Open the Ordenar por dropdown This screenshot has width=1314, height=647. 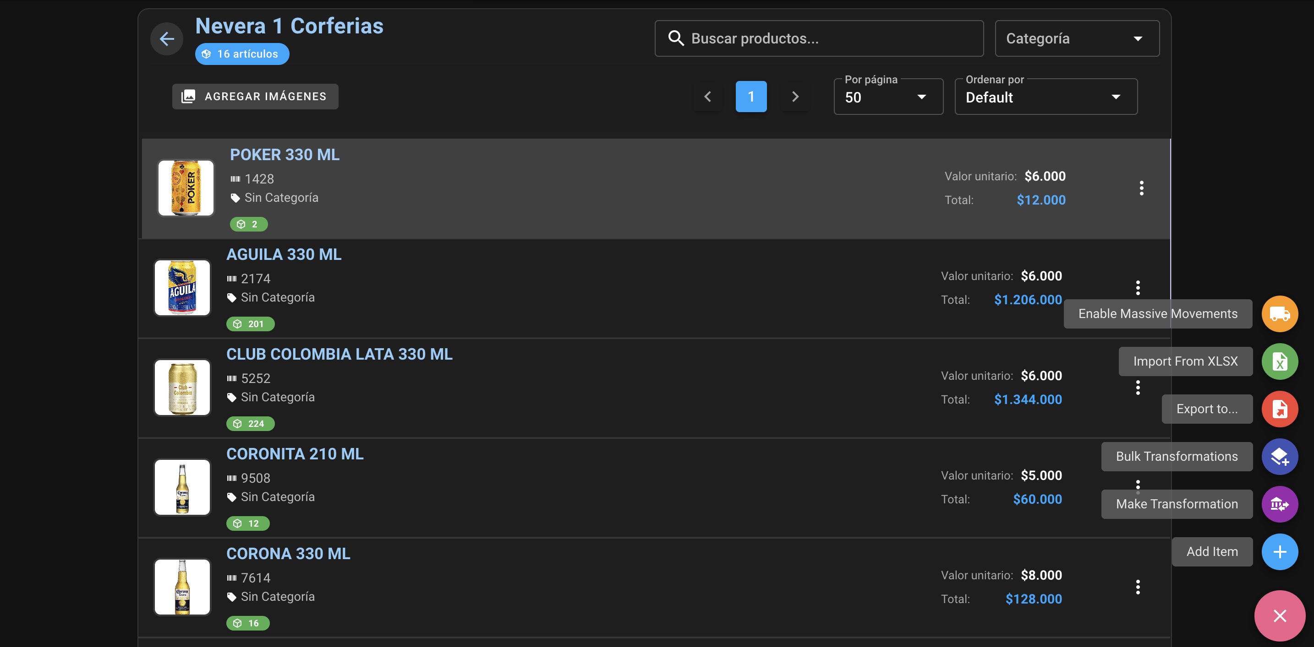1046,97
